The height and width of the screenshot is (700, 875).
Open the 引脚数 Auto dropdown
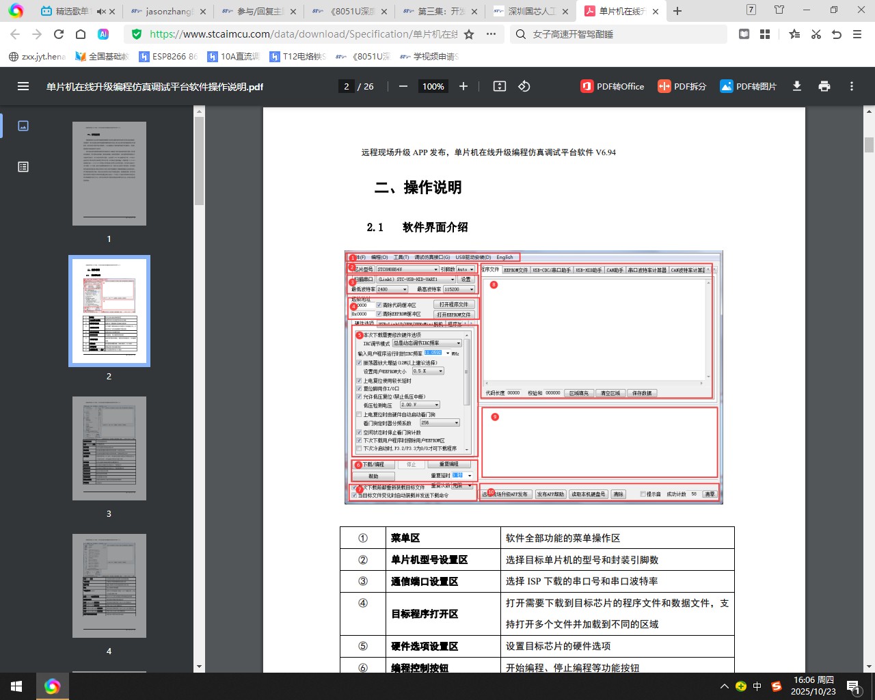coord(473,269)
